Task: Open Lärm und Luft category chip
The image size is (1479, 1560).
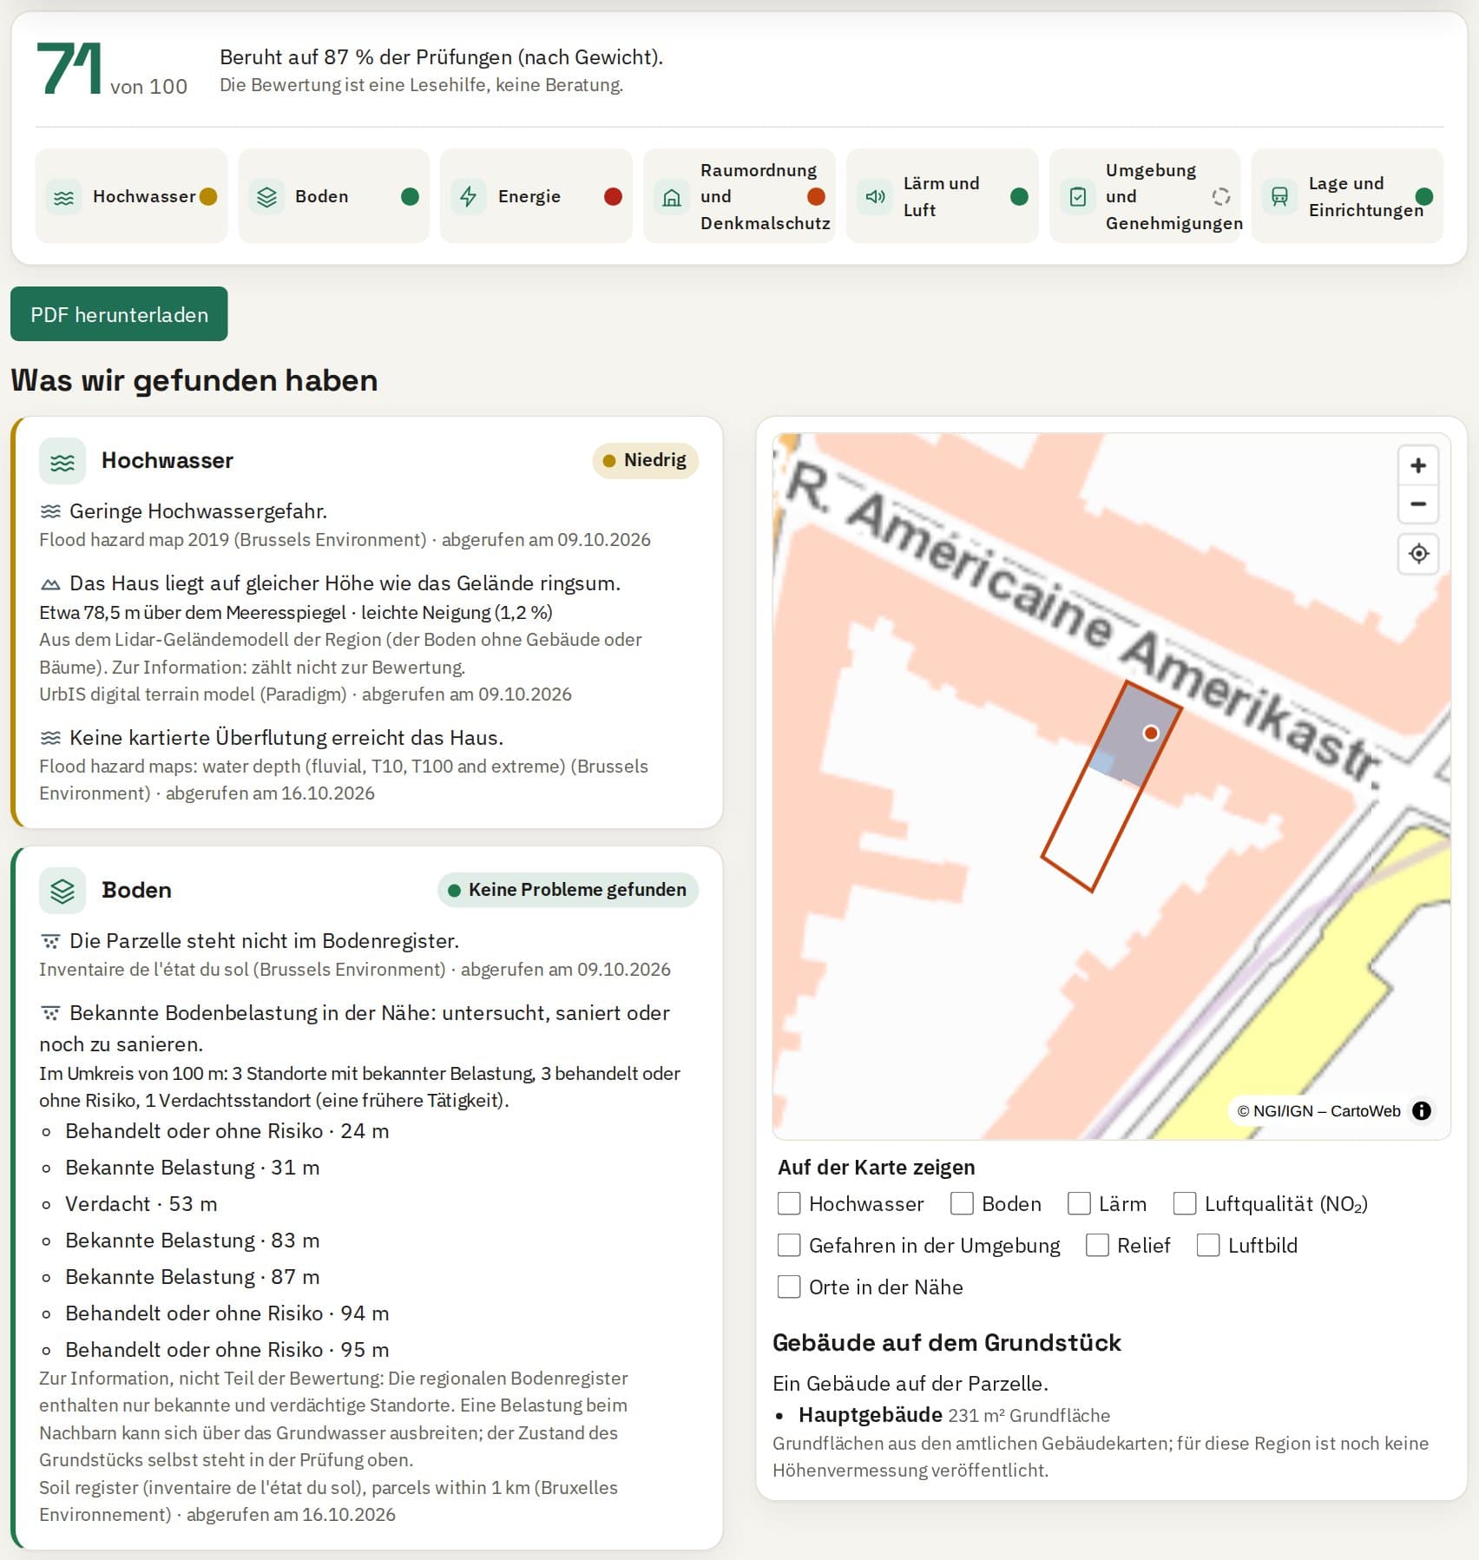Action: pos(943,196)
